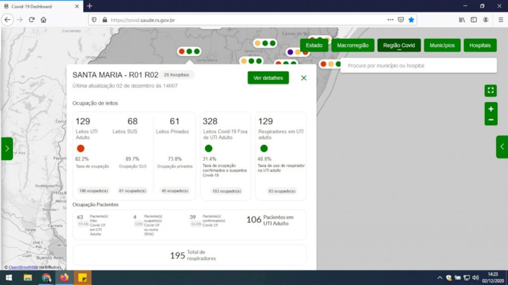Bookmark this page with star icon
This screenshot has width=508, height=285.
(411, 20)
